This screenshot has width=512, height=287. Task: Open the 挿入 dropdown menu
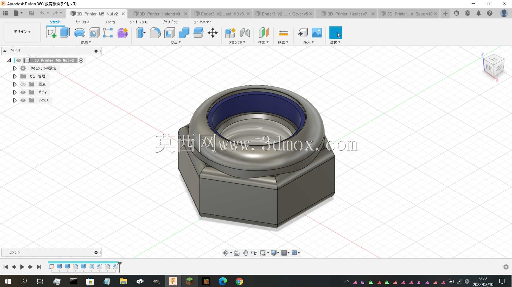coord(308,42)
